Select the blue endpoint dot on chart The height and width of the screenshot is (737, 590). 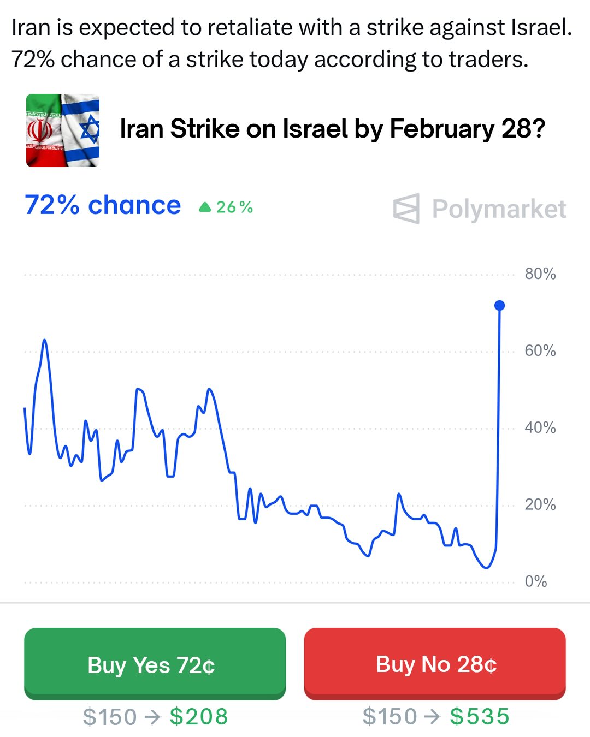coord(499,306)
